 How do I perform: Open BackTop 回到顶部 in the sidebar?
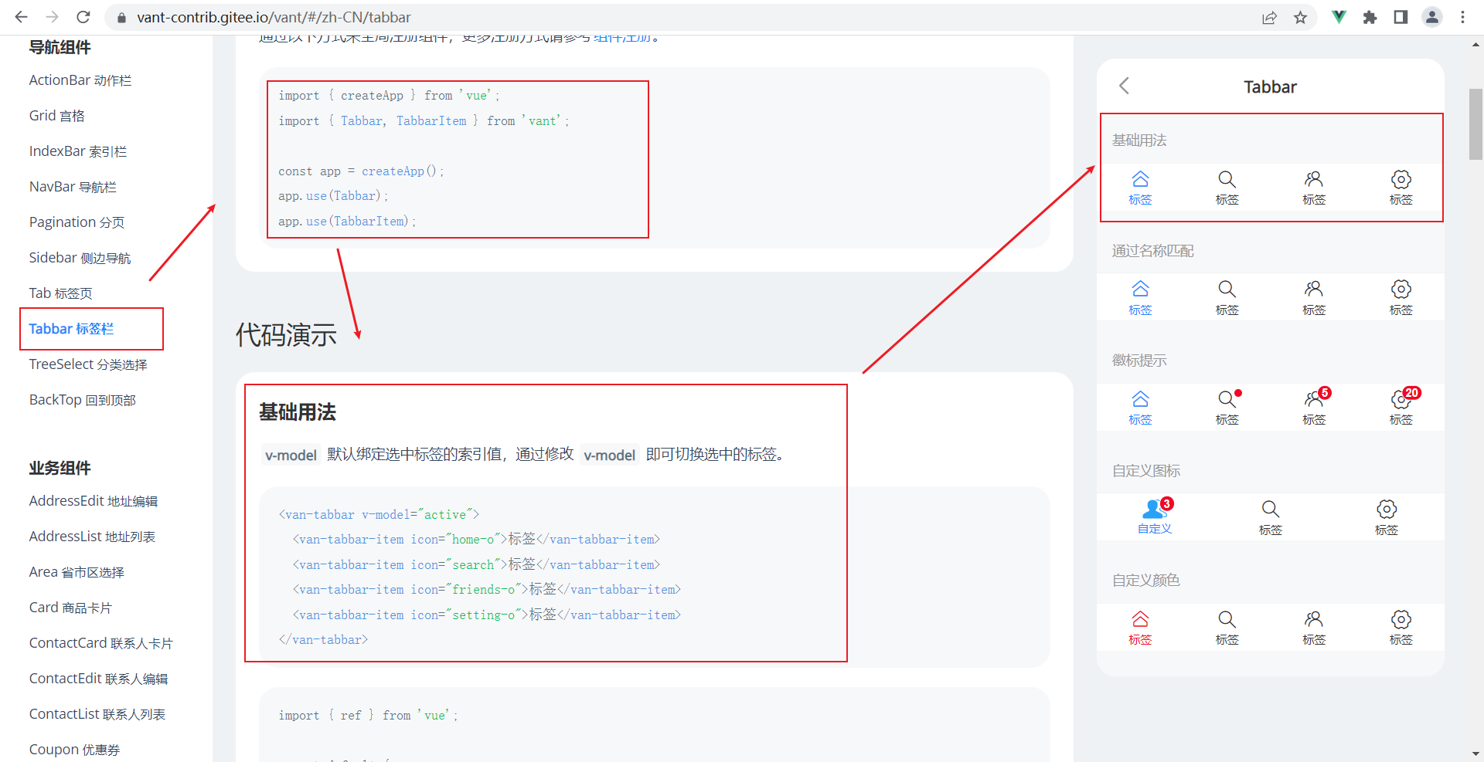(x=82, y=400)
